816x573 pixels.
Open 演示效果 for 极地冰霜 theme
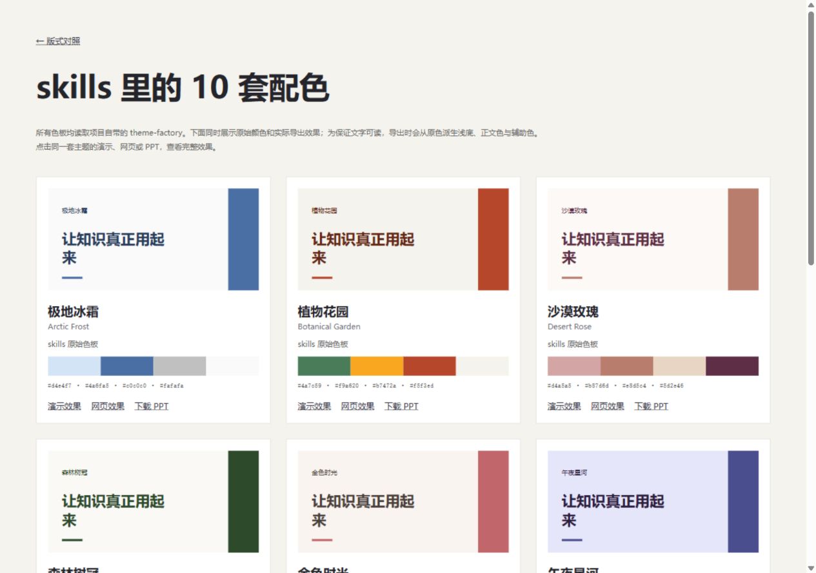(x=65, y=406)
